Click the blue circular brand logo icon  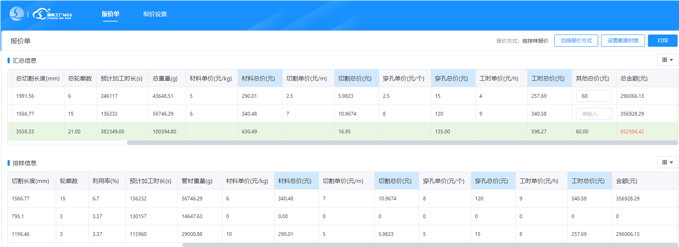click(x=17, y=14)
